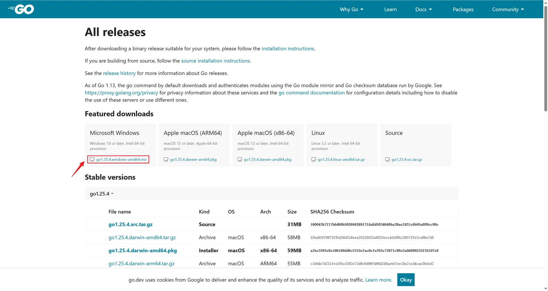Click download icon beside featured go1.25.4.darwin-amd64.pkg

(x=240, y=160)
